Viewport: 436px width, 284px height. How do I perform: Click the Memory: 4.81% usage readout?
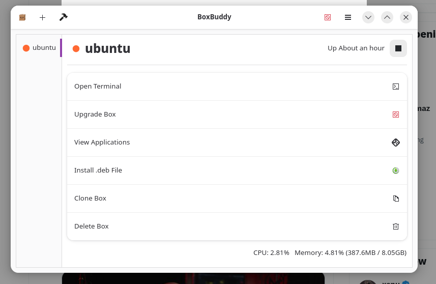351,252
